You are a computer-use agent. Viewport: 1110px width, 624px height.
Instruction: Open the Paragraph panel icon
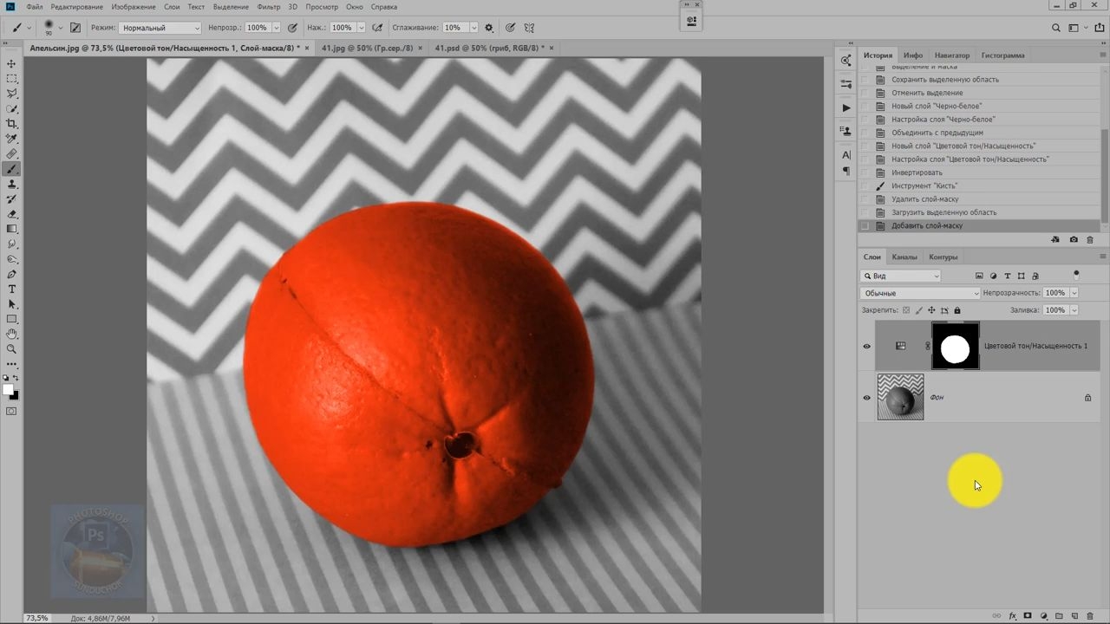pos(846,172)
